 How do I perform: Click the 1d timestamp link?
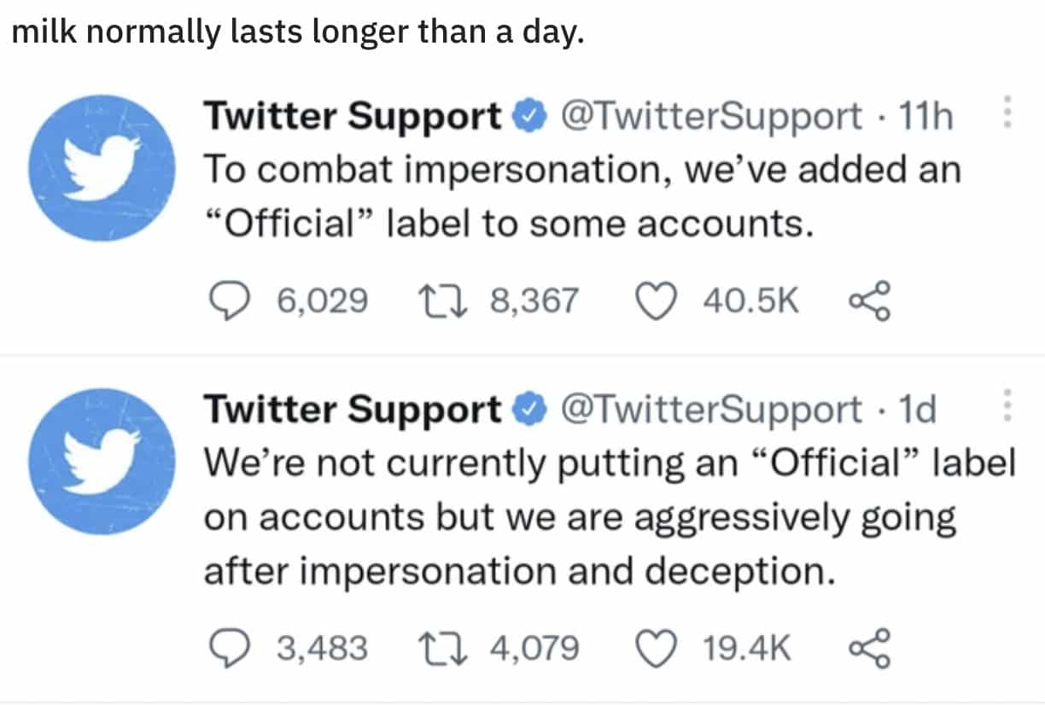pyautogui.click(x=918, y=410)
